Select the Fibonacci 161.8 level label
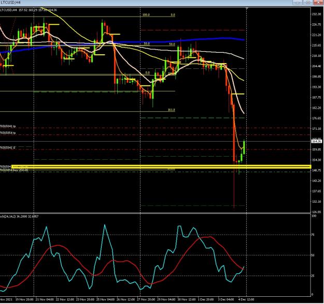The image size is (324, 304). (171, 110)
